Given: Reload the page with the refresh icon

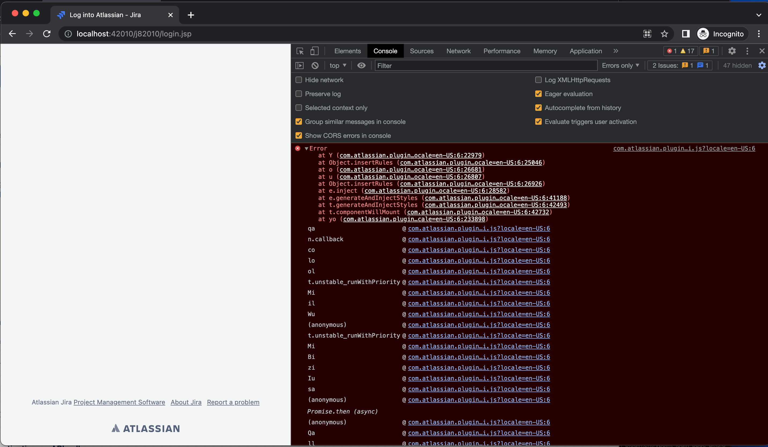Looking at the screenshot, I should pyautogui.click(x=47, y=34).
